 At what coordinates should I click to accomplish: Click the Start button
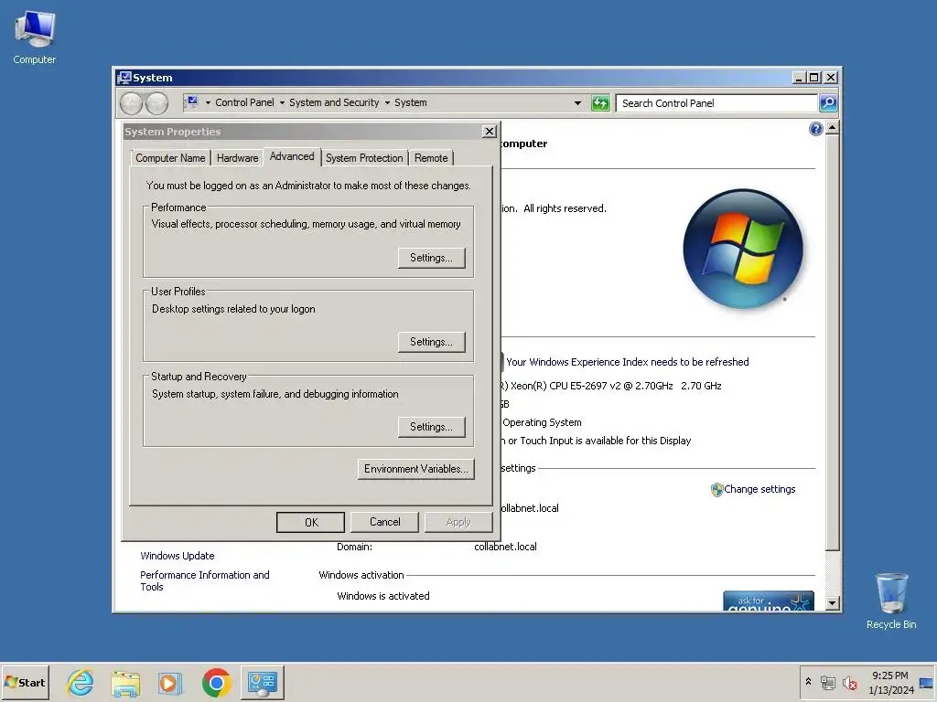coord(25,682)
